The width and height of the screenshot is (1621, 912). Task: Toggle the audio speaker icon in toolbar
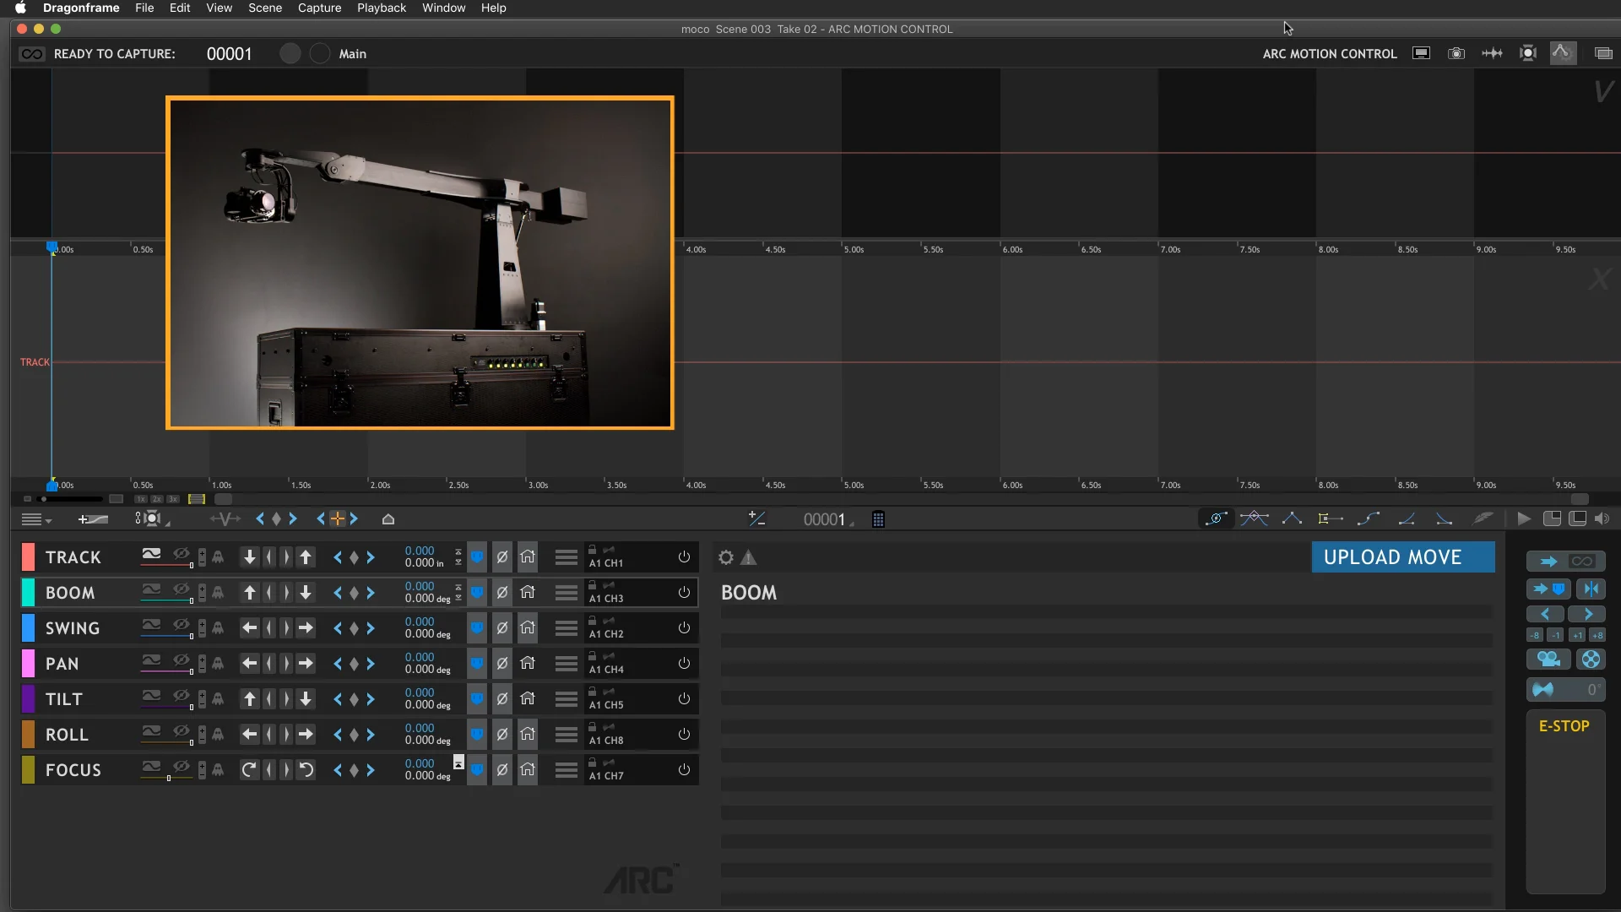pos(1602,518)
